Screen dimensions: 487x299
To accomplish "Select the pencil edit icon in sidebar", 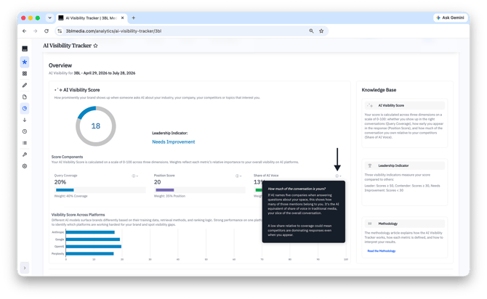I will pos(25,85).
